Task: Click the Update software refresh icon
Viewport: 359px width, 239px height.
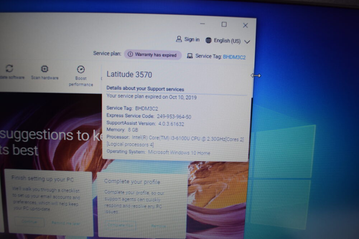Action: (x=9, y=68)
